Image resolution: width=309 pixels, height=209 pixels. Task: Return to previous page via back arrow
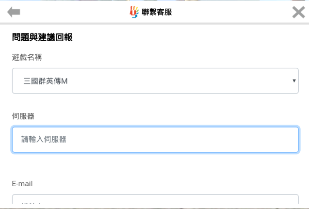click(x=14, y=12)
